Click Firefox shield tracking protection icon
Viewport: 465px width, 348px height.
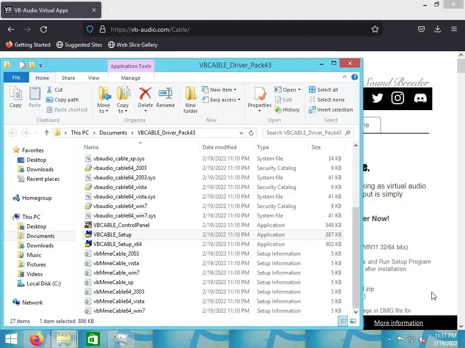coord(90,29)
